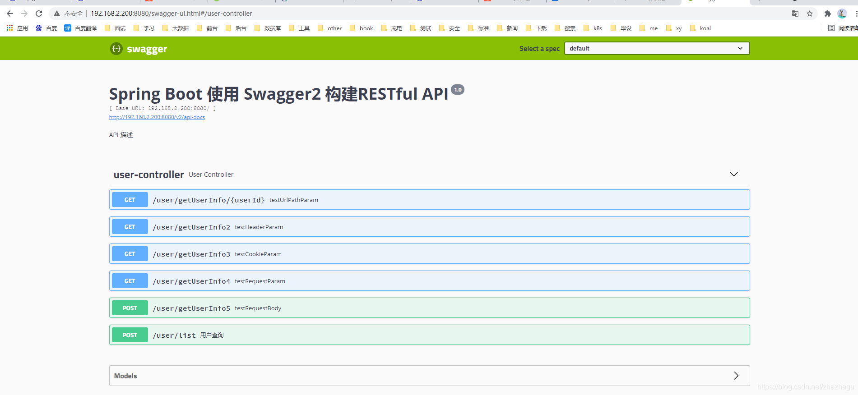This screenshot has width=858, height=395.
Task: Click the User Controller description text
Action: coord(211,175)
